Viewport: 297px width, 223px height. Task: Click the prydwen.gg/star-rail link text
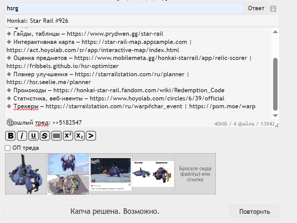pos(115,34)
